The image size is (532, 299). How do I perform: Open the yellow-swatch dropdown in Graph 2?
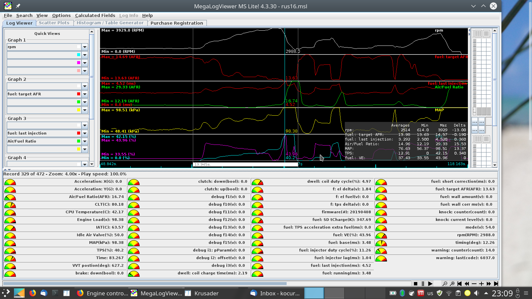(x=85, y=110)
